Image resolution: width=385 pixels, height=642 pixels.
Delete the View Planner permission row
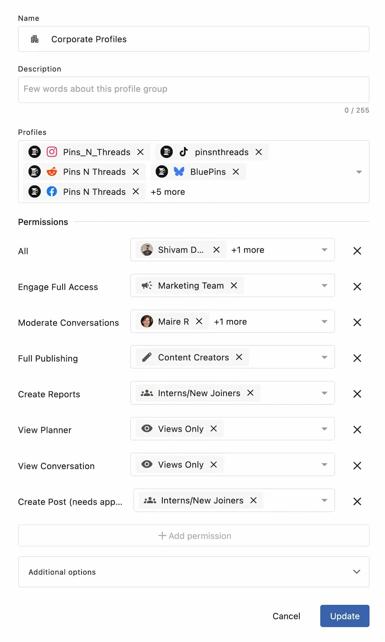click(x=357, y=429)
